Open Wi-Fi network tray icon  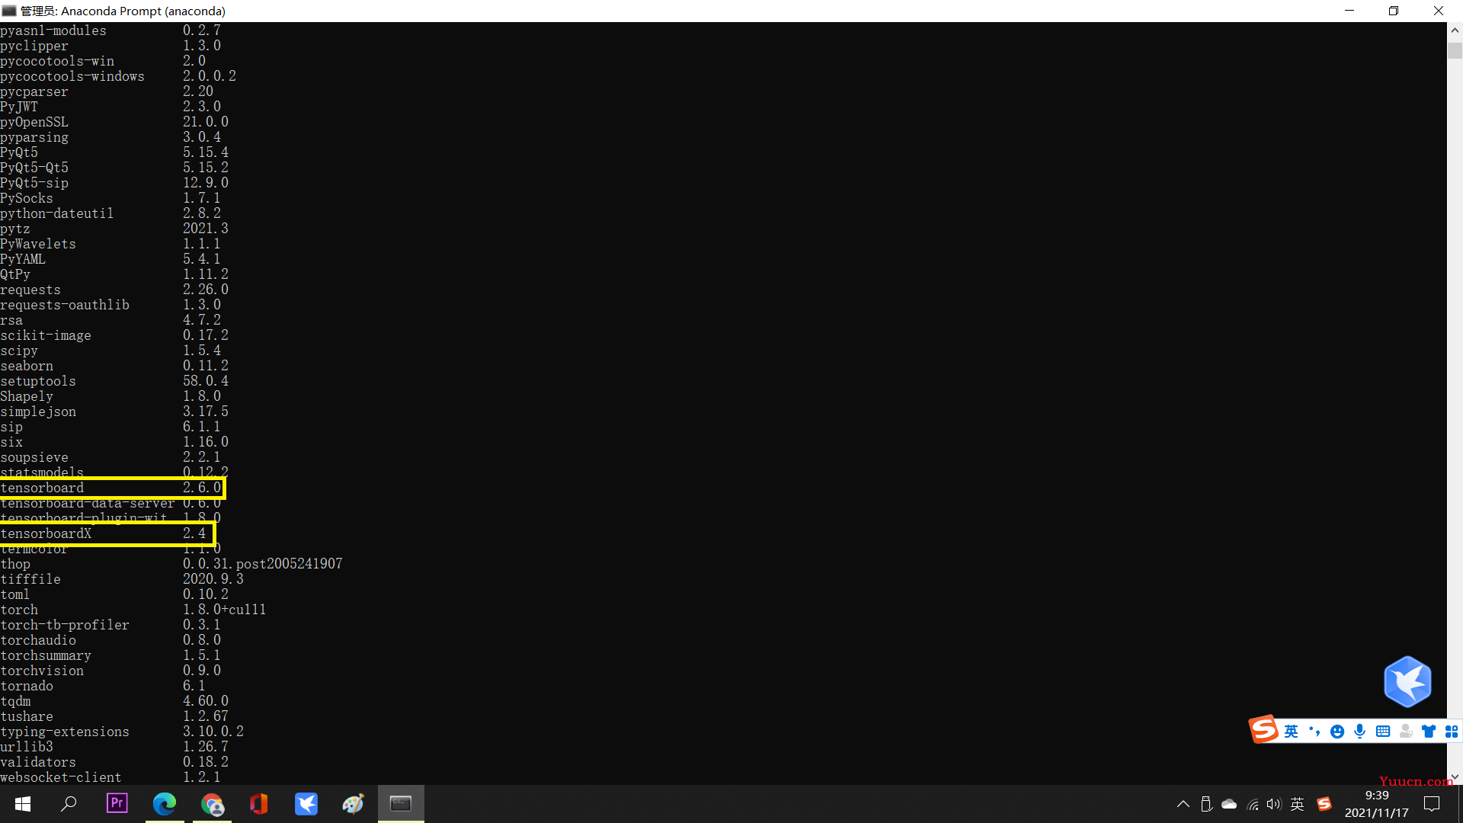(x=1253, y=804)
